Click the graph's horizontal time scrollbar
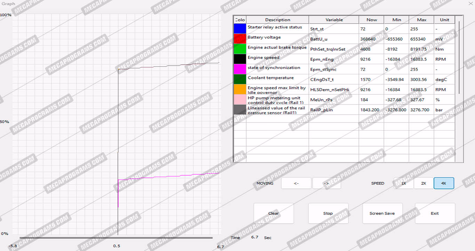 click(x=116, y=238)
